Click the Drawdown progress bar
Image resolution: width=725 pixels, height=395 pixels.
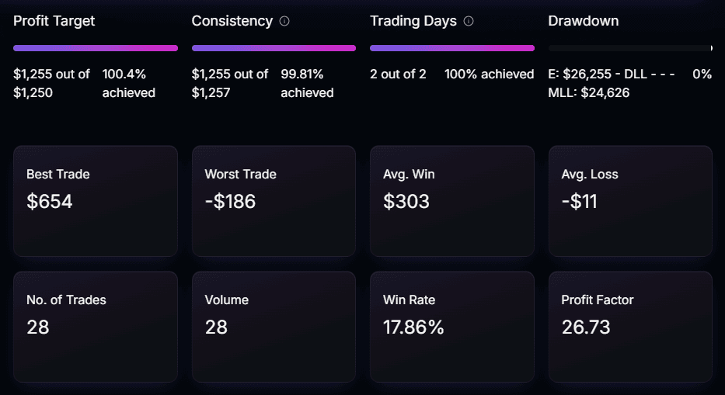pos(630,48)
